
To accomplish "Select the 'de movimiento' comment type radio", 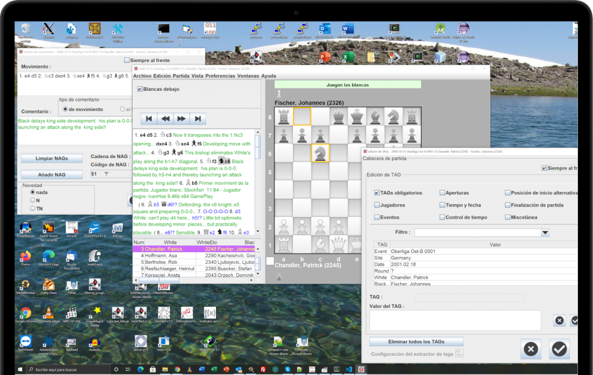I will 65,109.
